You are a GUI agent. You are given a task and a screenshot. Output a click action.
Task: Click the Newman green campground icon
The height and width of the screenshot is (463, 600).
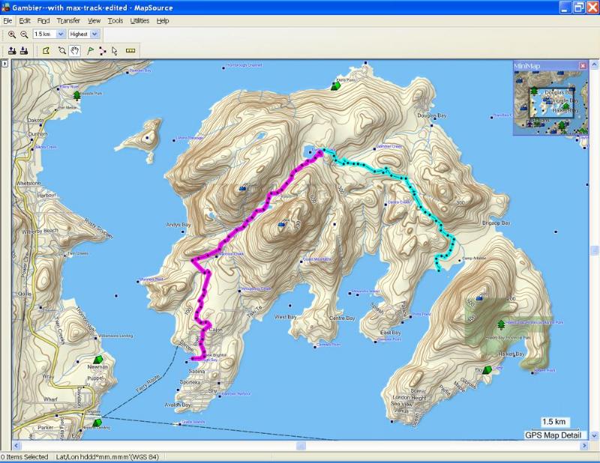point(98,360)
